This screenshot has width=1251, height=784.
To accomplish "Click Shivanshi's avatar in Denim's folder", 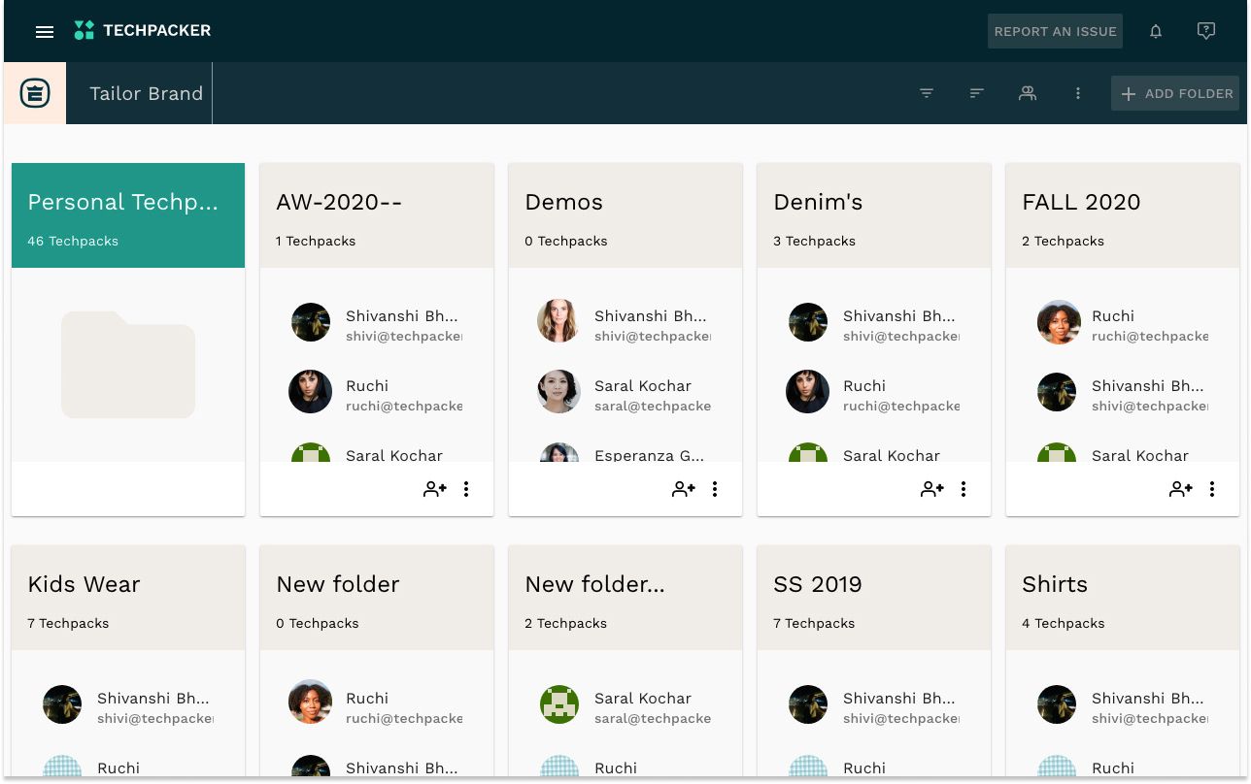I will (808, 322).
